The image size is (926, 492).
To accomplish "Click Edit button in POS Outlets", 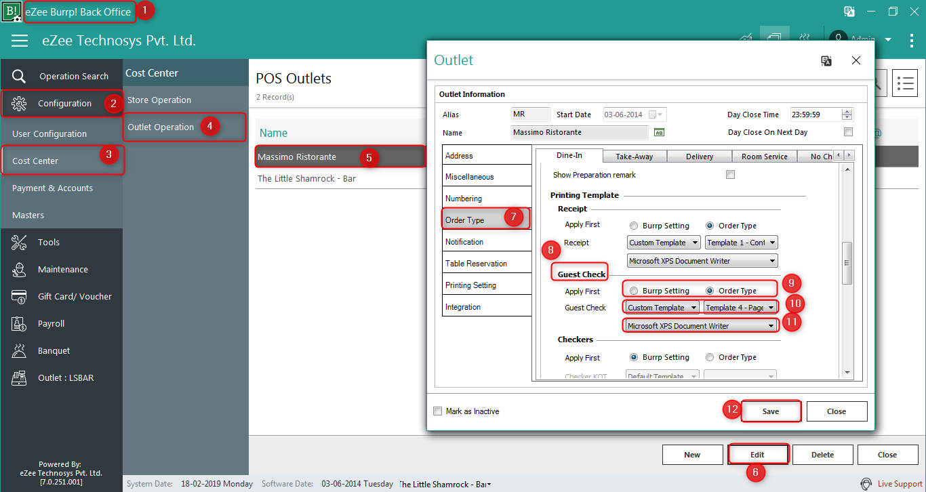I will (757, 455).
